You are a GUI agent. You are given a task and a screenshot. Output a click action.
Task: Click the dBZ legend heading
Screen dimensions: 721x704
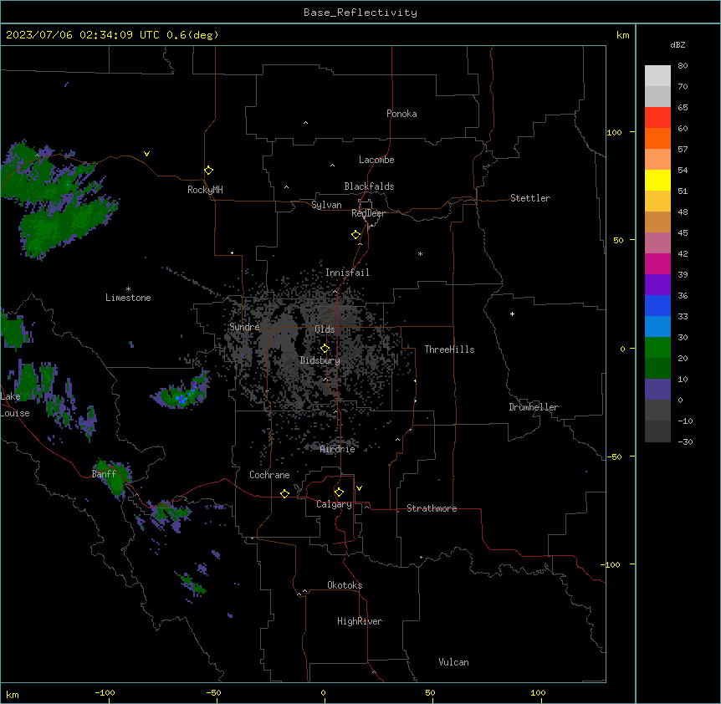[678, 44]
